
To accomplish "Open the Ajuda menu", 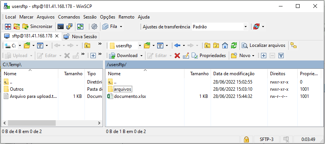I will tap(144, 17).
